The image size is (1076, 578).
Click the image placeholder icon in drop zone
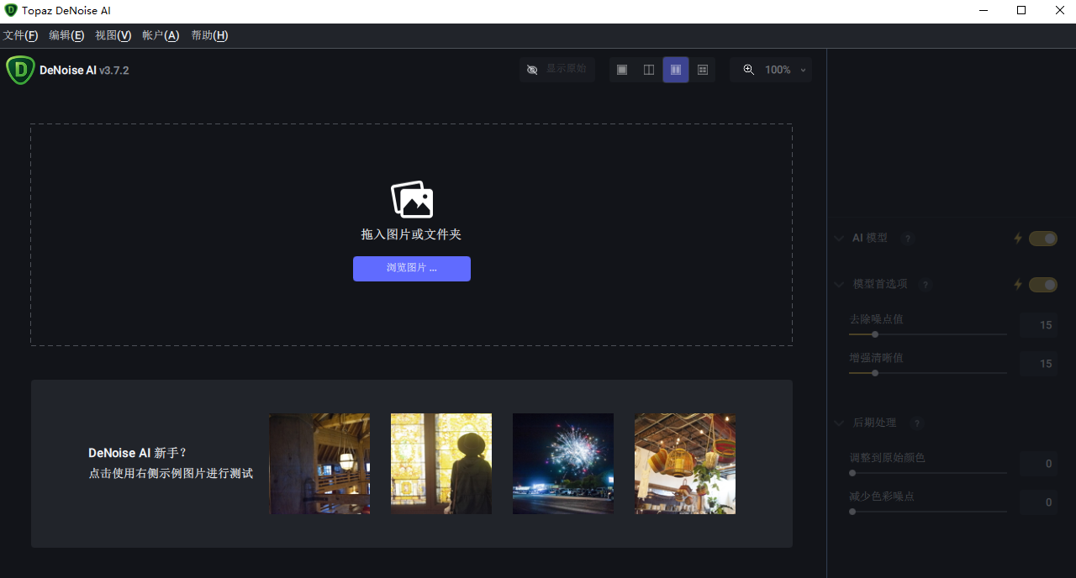point(412,200)
